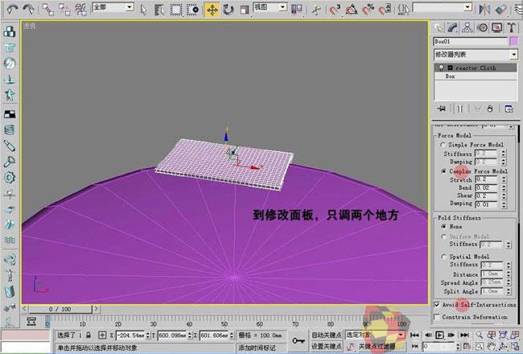523x354 pixels.
Task: Toggle the Spinner Snap icon
Action: point(385,10)
